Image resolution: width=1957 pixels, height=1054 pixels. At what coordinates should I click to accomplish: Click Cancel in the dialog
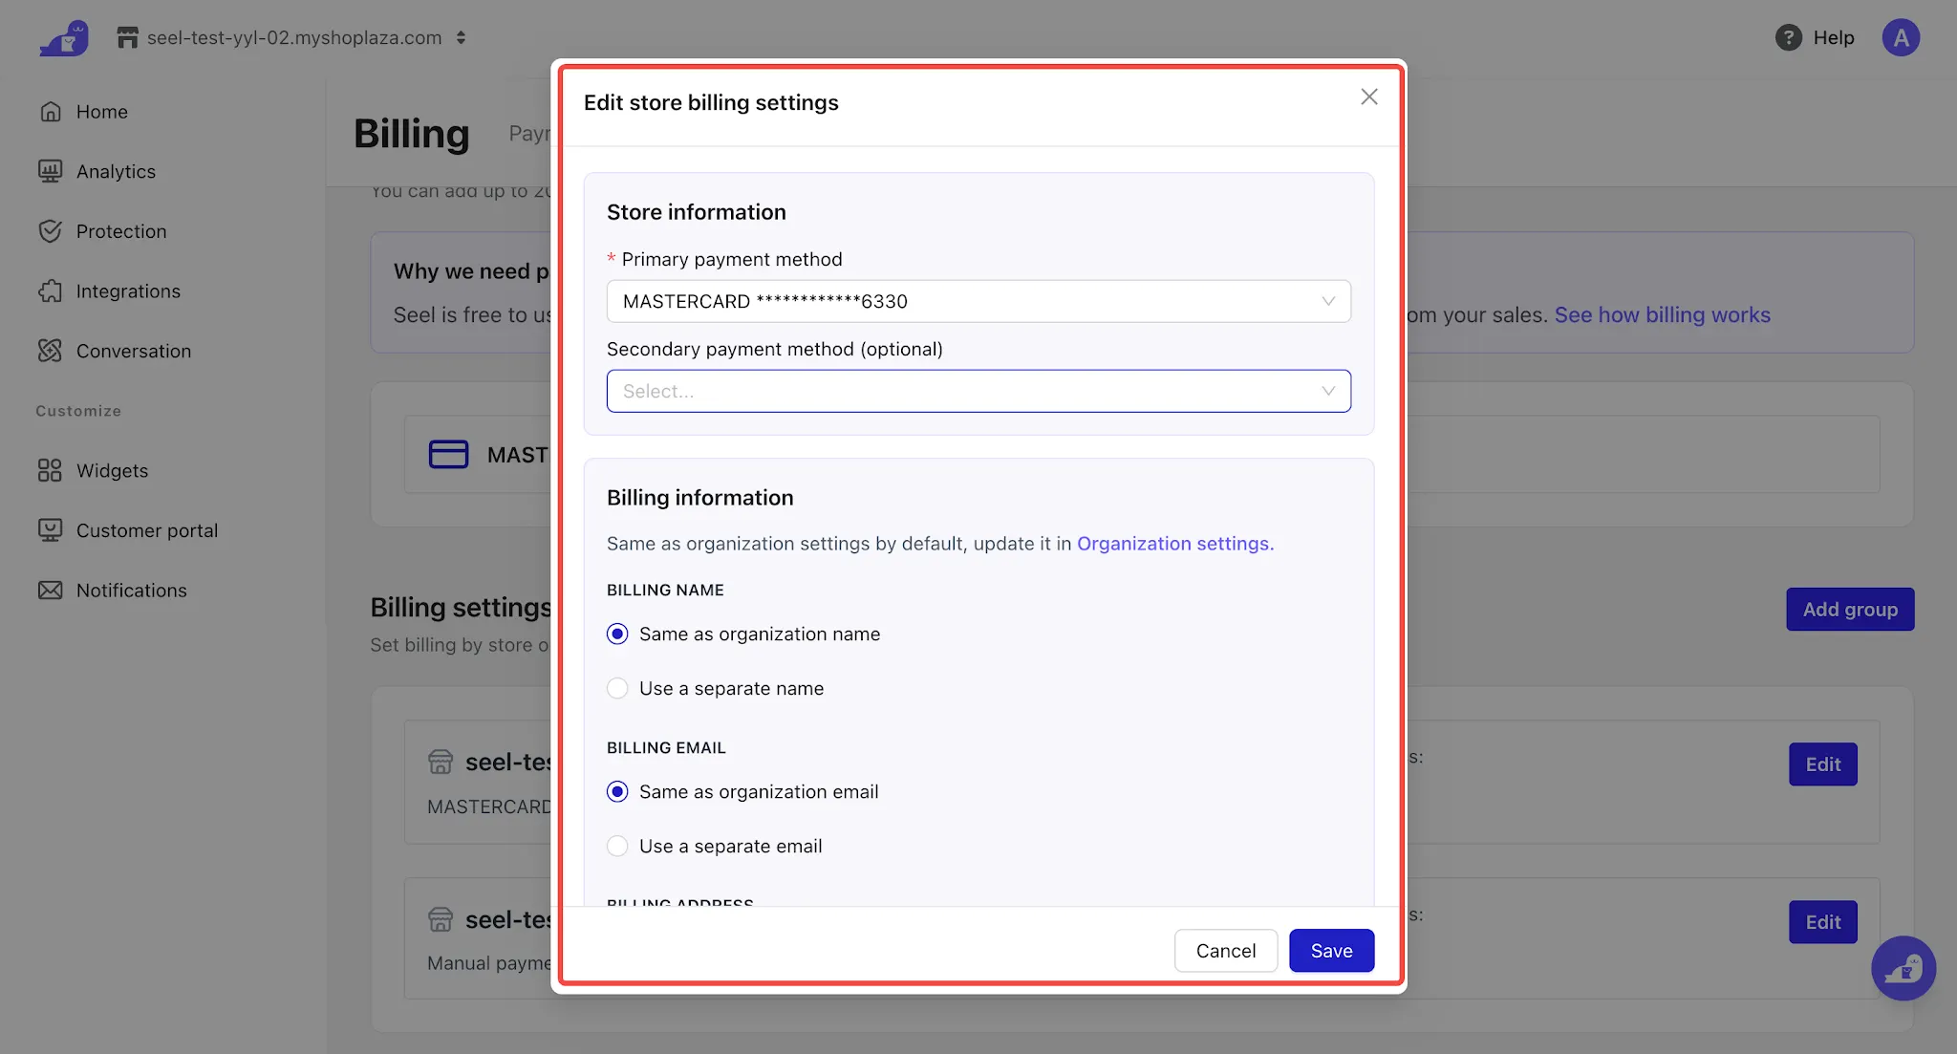[x=1226, y=951]
